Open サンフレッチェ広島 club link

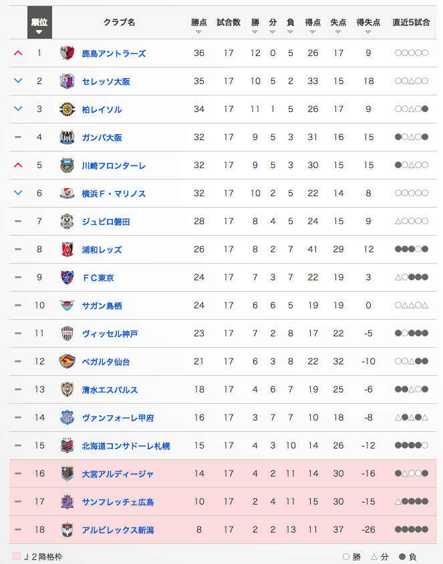point(118,502)
